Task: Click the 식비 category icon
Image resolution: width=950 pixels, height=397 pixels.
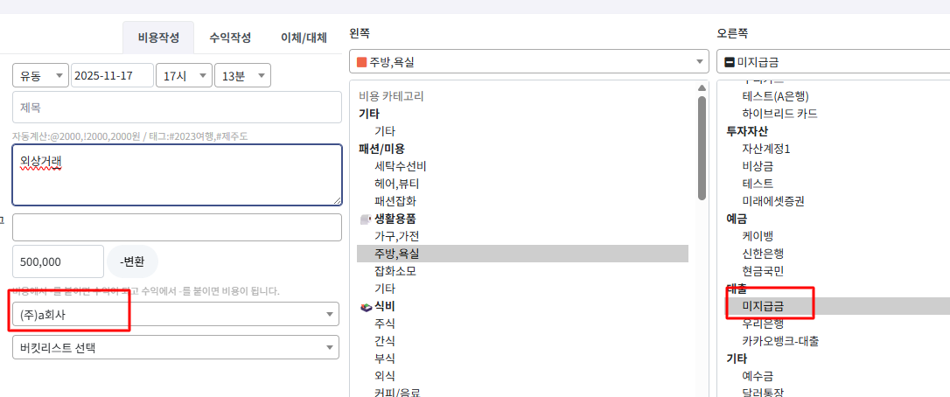Action: pyautogui.click(x=366, y=306)
